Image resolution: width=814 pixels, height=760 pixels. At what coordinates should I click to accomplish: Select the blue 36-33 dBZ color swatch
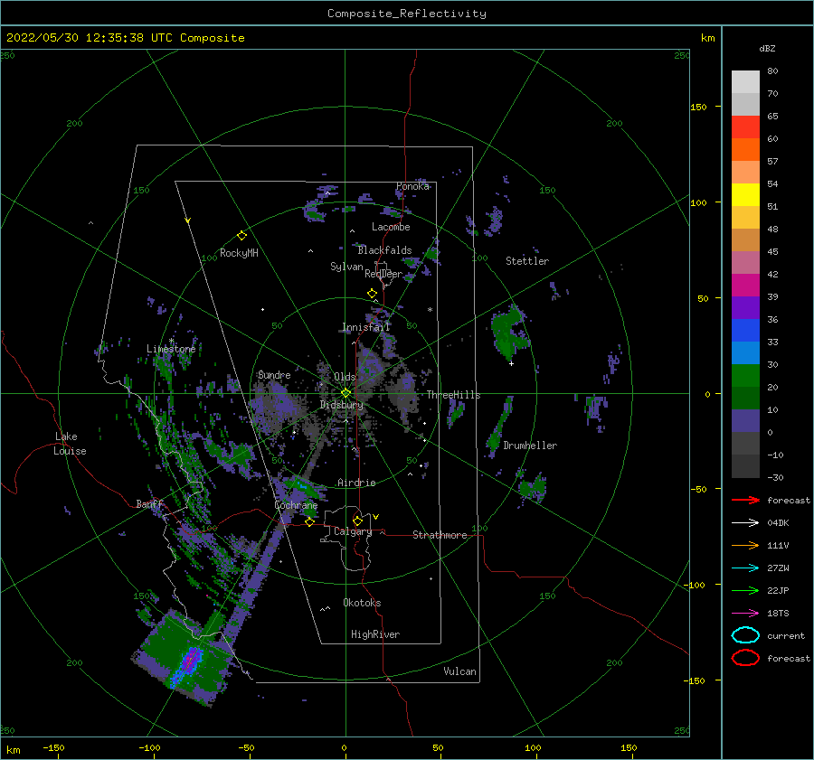tap(745, 331)
